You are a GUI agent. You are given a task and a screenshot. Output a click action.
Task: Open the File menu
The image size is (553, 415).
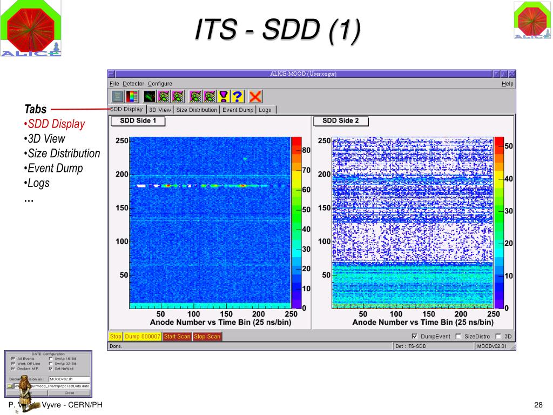click(114, 84)
